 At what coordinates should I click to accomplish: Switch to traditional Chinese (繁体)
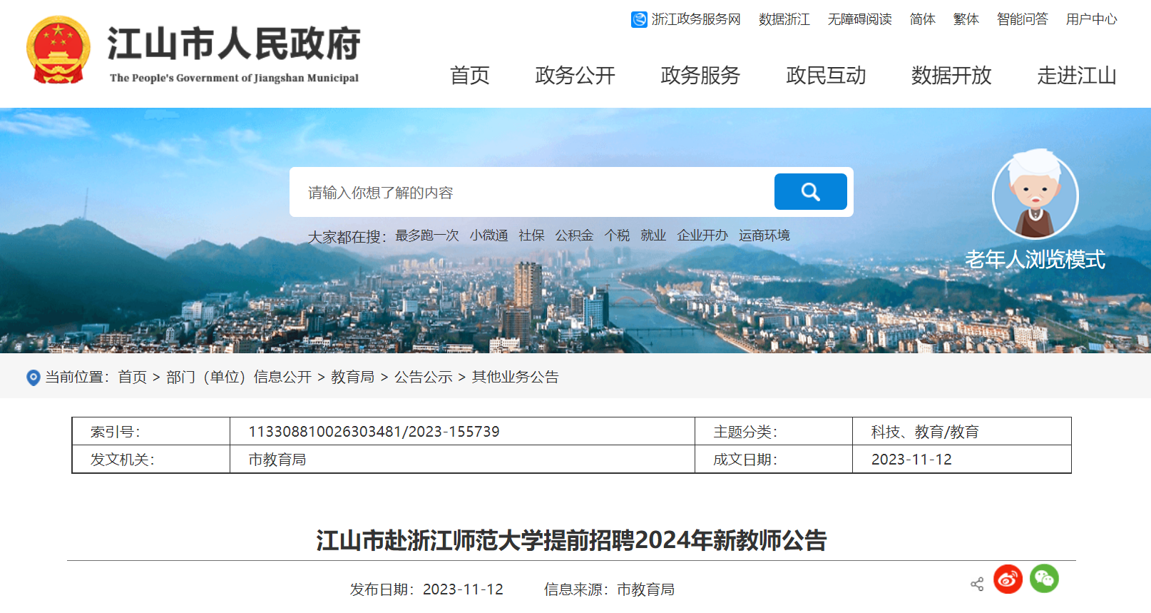966,19
